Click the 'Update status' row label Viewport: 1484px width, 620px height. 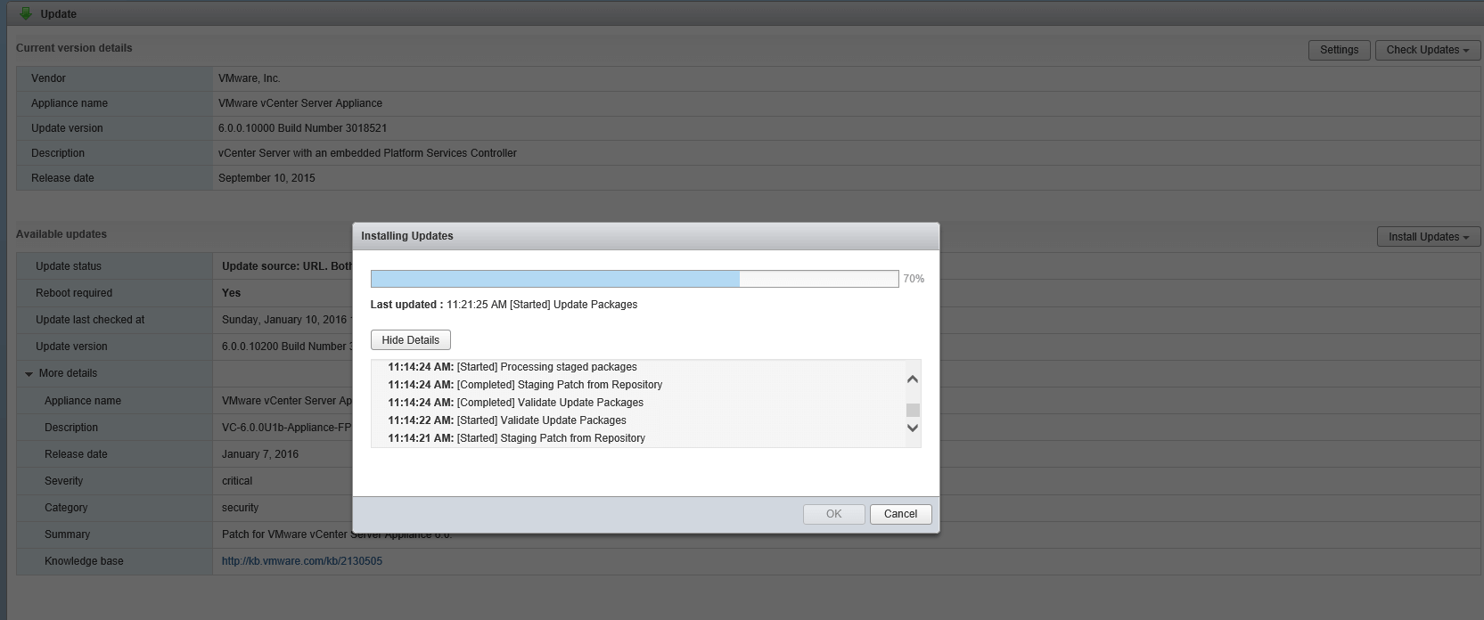click(69, 266)
